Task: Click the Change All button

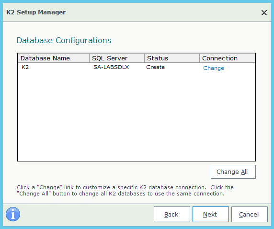Action: click(x=233, y=172)
